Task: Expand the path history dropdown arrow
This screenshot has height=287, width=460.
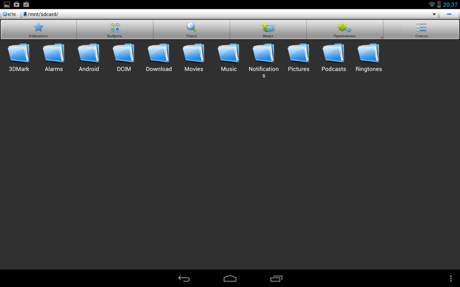Action: pyautogui.click(x=434, y=14)
